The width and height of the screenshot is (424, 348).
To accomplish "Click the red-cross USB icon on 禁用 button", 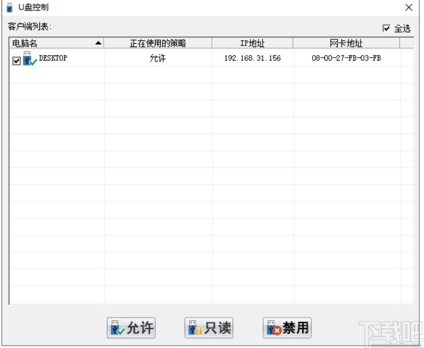I will [273, 328].
